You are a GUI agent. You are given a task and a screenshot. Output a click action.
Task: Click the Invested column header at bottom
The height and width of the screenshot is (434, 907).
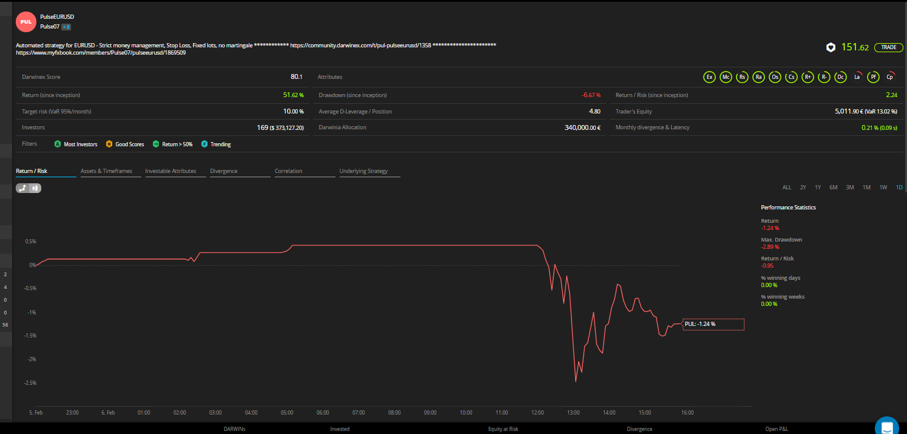(340, 429)
